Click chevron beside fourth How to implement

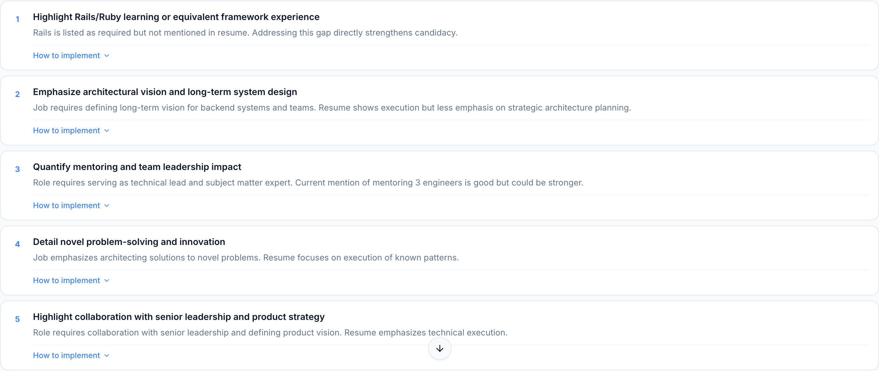pos(107,281)
